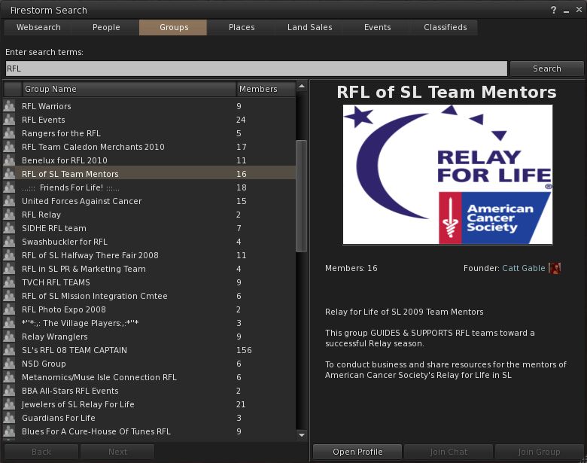Click the icon next to NSD Group
The width and height of the screenshot is (587, 463).
pyautogui.click(x=9, y=364)
